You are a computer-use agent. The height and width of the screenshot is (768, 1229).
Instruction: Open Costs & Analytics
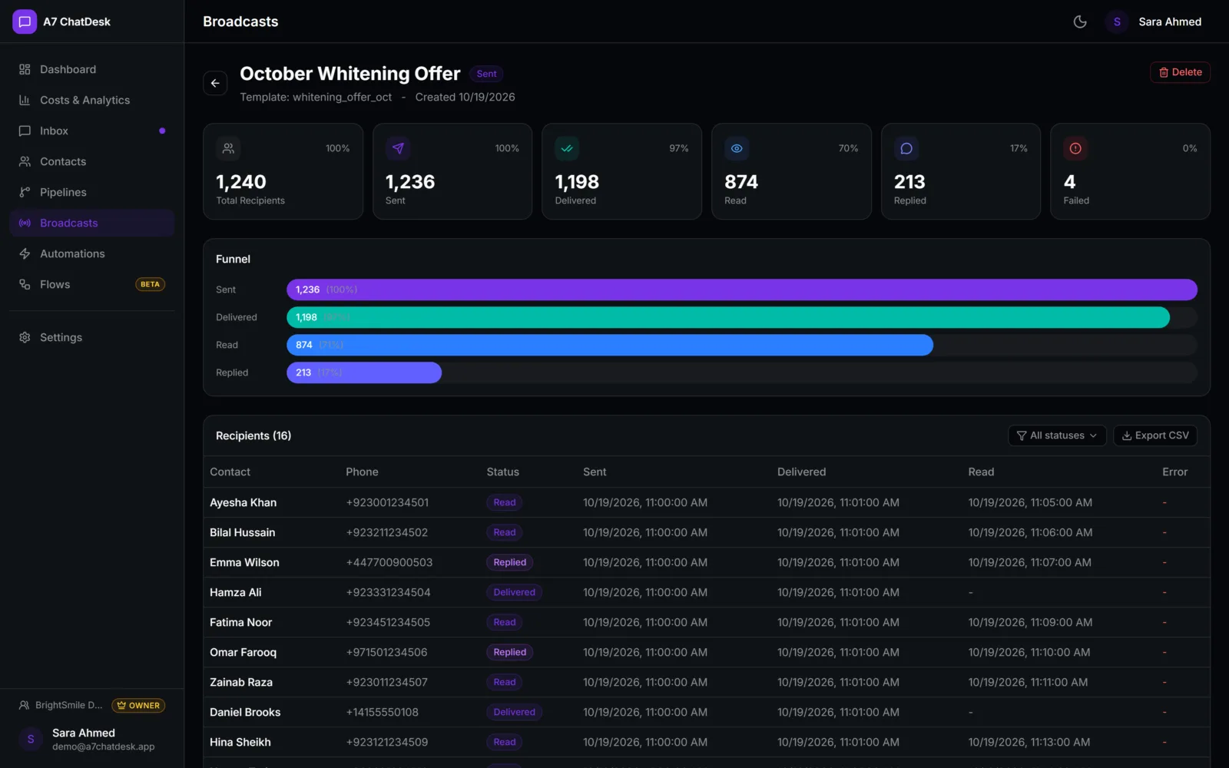(x=92, y=100)
